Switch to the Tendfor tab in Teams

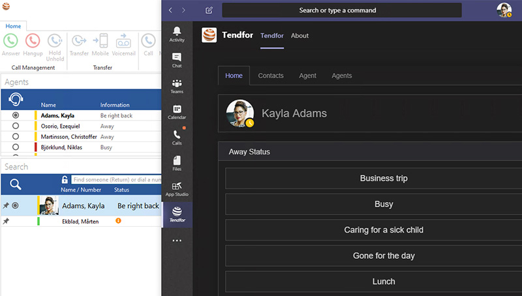pyautogui.click(x=272, y=36)
